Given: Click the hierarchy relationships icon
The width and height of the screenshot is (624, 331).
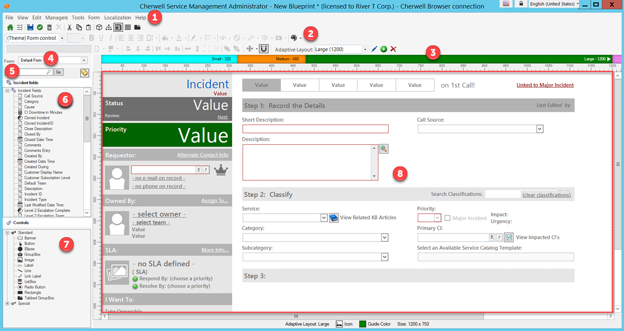Looking at the screenshot, I should click(x=108, y=28).
